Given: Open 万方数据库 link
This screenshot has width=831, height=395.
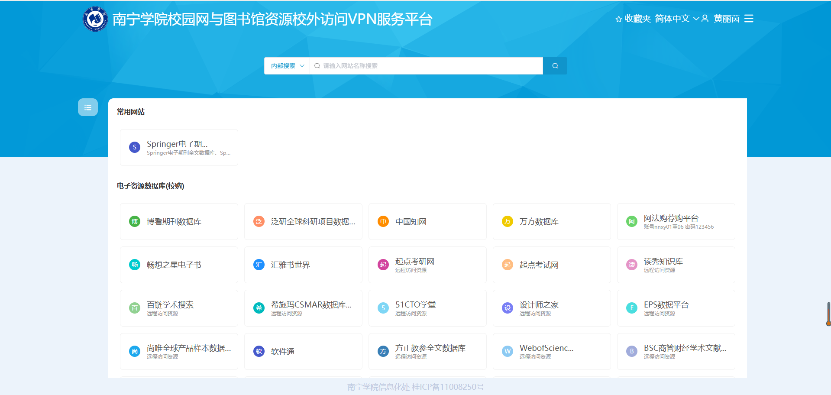Looking at the screenshot, I should pos(539,221).
